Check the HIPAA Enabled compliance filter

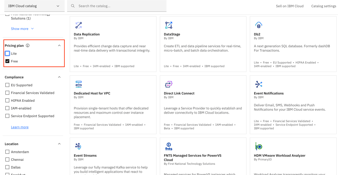pos(7,100)
